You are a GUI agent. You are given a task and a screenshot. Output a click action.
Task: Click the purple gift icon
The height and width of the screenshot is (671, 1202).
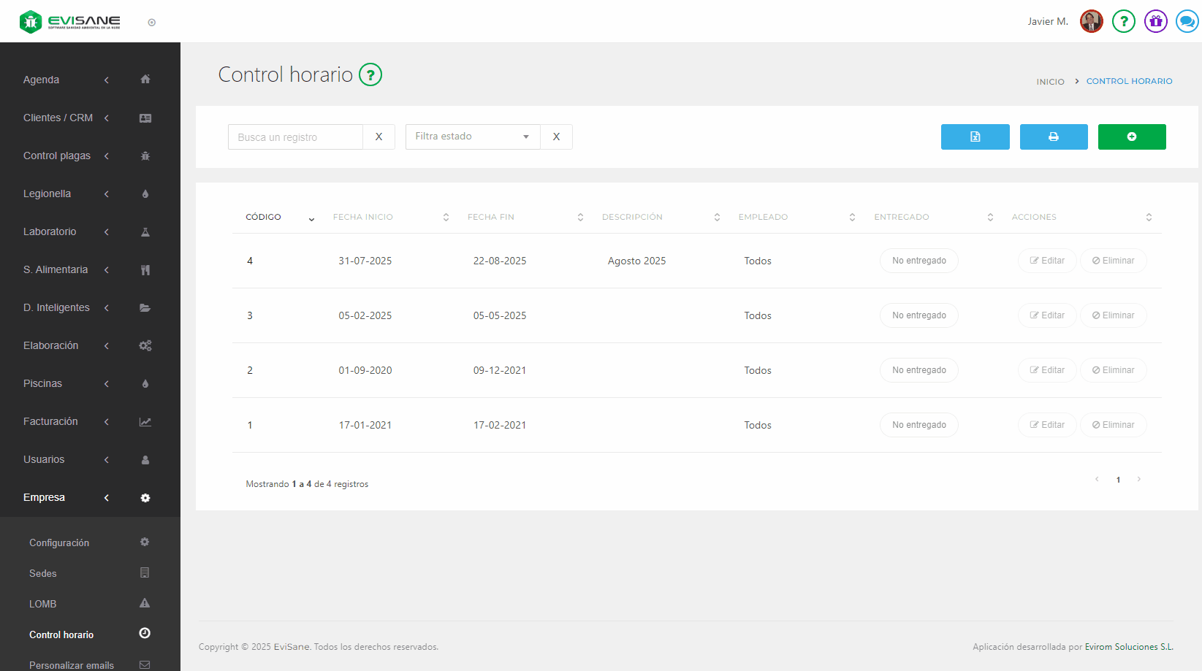(1156, 21)
